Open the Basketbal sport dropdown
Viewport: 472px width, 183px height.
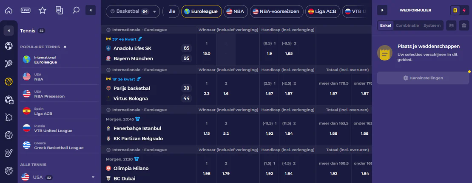[x=133, y=11]
